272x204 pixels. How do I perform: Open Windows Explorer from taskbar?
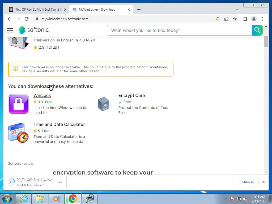click(40, 199)
